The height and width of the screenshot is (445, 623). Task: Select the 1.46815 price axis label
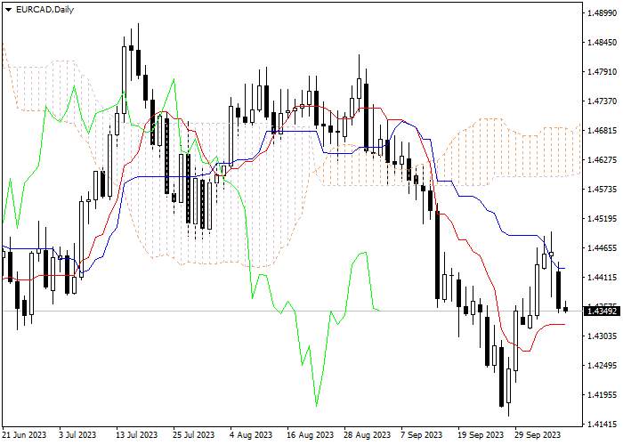[x=602, y=131]
